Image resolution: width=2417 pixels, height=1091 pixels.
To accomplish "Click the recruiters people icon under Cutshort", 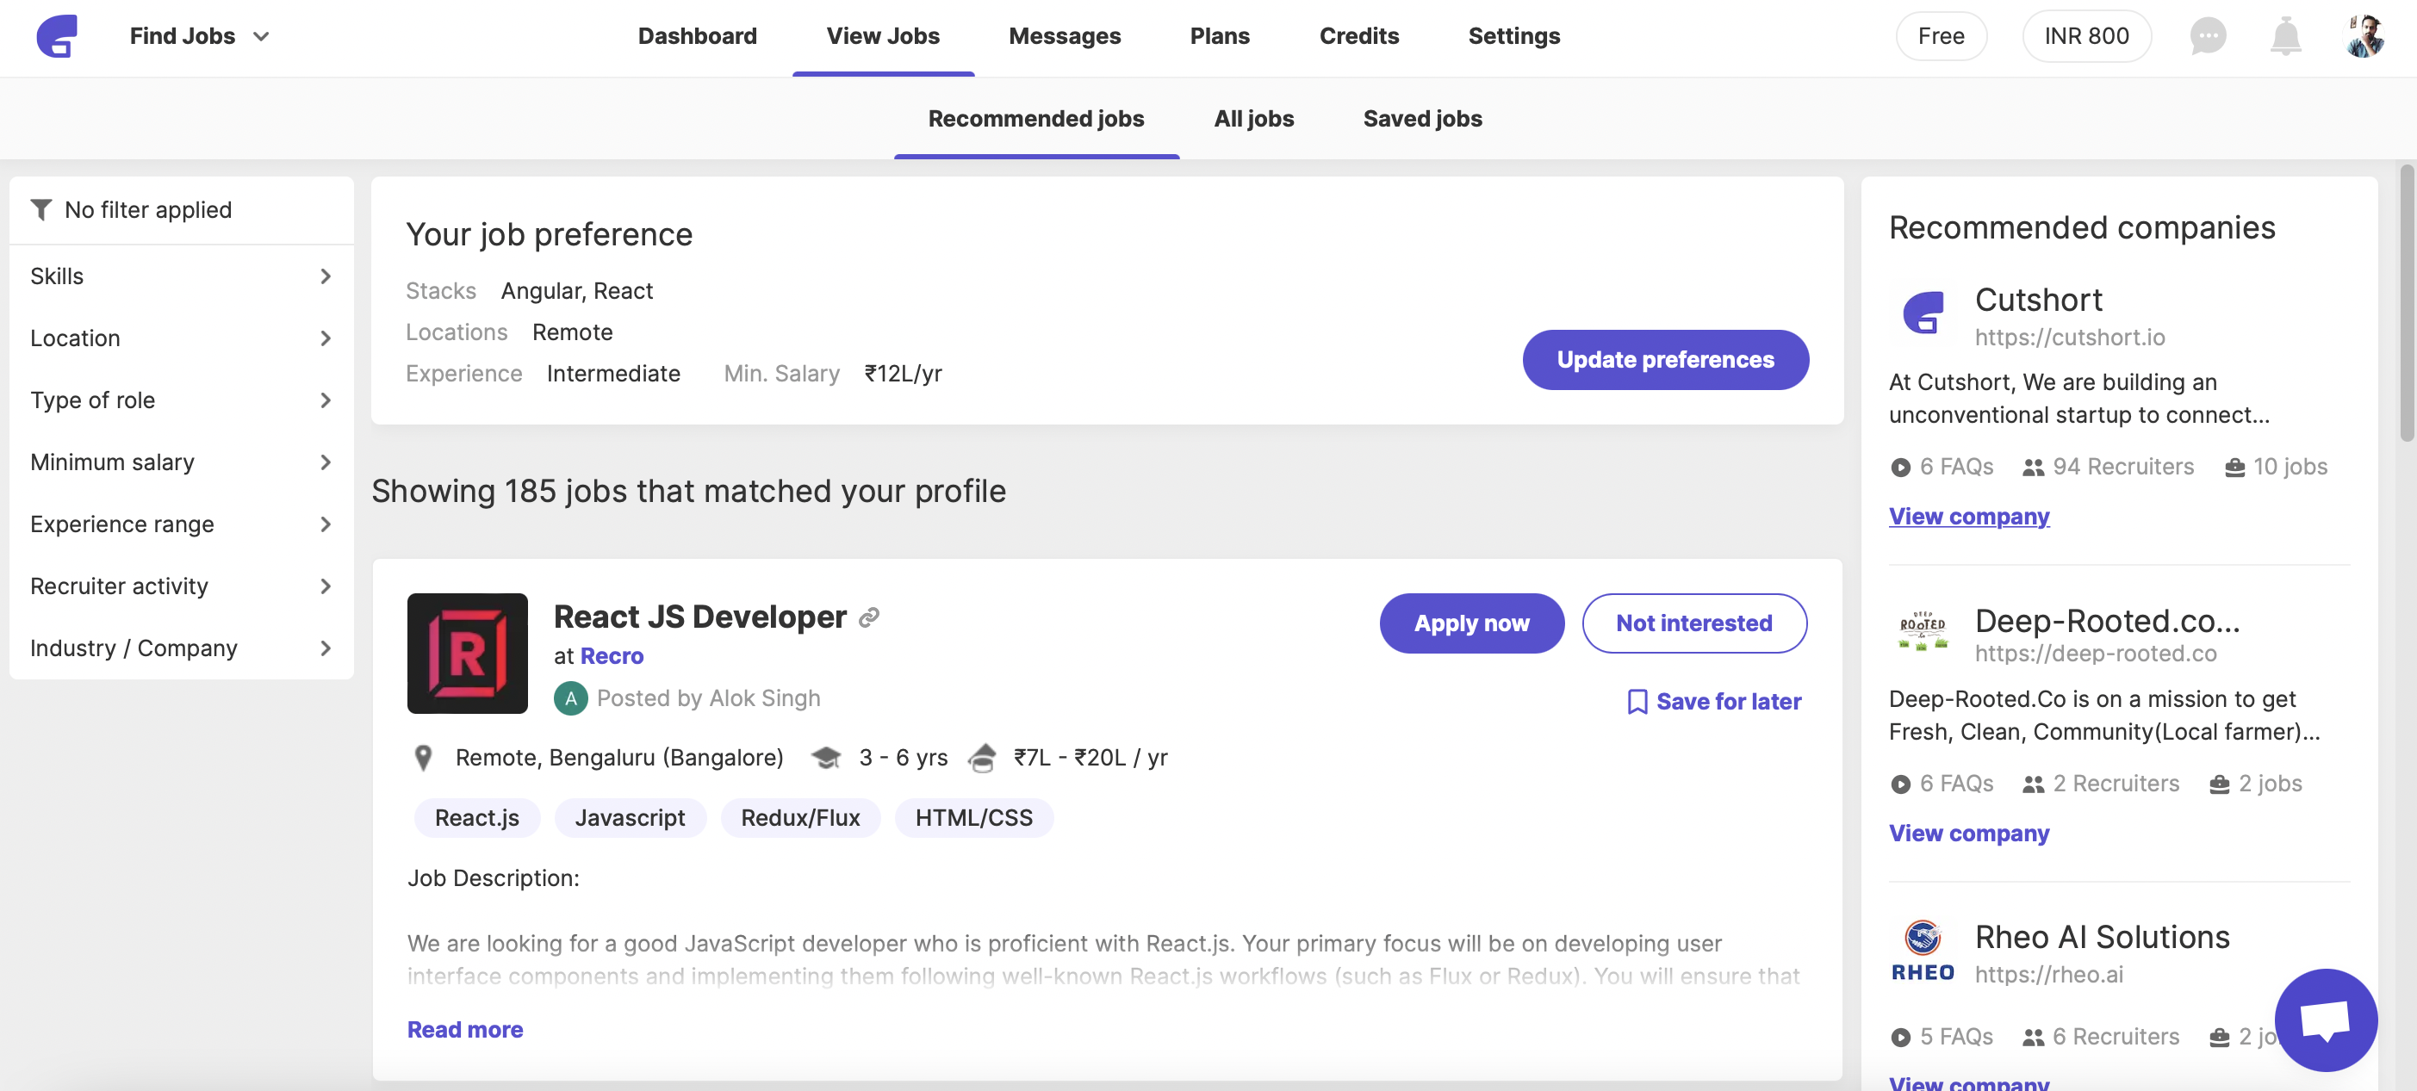I will [2032, 468].
